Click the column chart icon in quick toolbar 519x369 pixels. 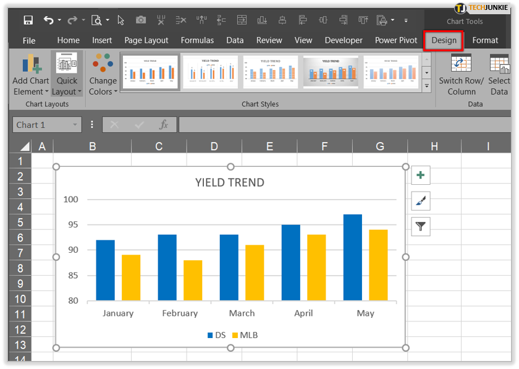[x=262, y=20]
